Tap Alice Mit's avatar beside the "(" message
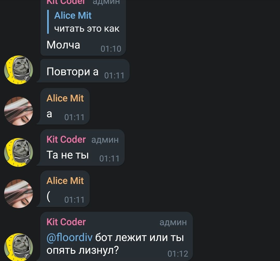Viewport: 280px width, 261px height. click(x=19, y=194)
